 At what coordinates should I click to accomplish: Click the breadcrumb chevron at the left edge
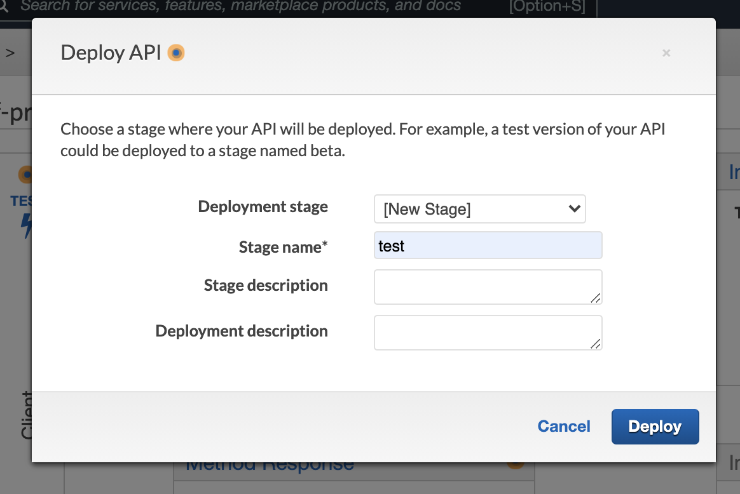[x=10, y=53]
